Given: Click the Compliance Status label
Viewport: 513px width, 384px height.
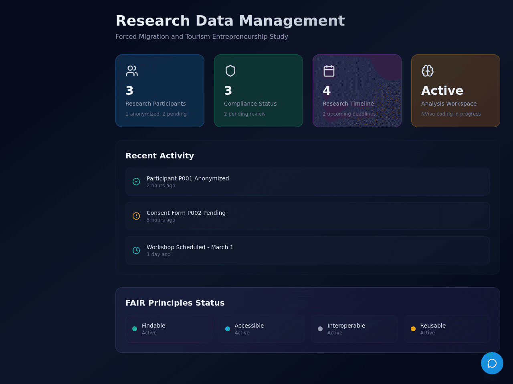Looking at the screenshot, I should (250, 104).
